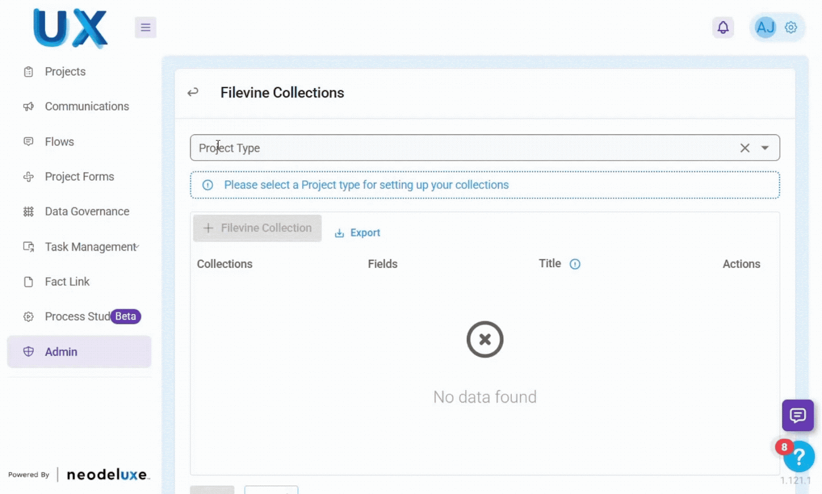The image size is (822, 494).
Task: Click the Flows icon in sidebar
Action: [x=29, y=142]
